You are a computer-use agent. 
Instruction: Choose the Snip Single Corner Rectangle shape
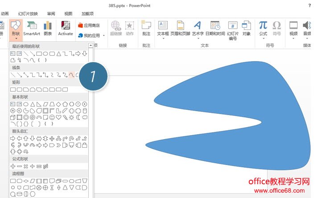[x=26, y=90]
